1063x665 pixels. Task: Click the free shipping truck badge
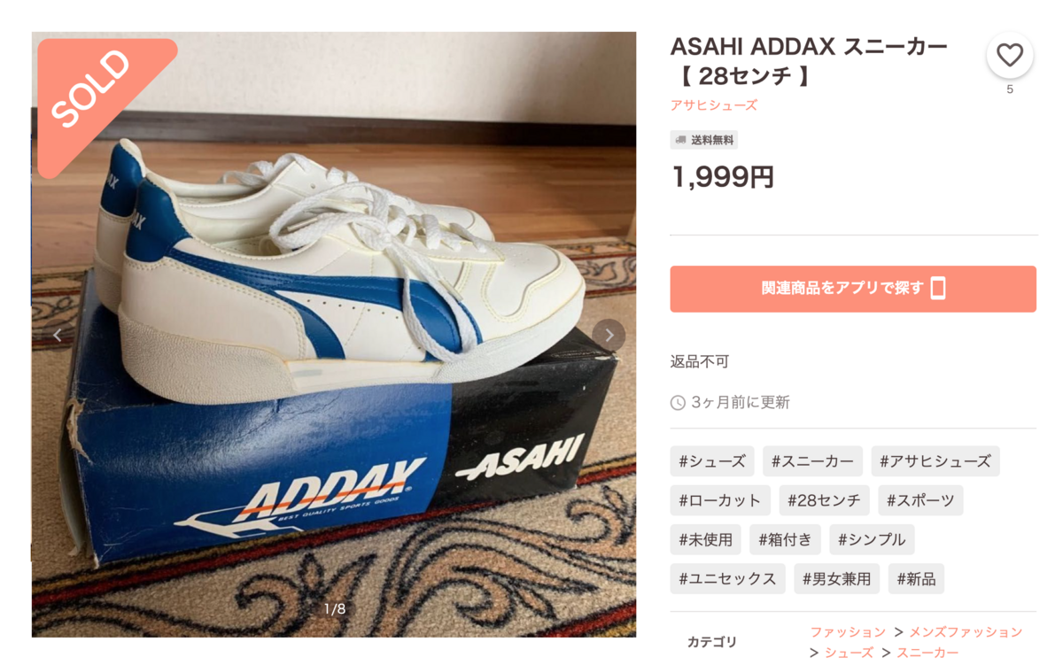[704, 140]
